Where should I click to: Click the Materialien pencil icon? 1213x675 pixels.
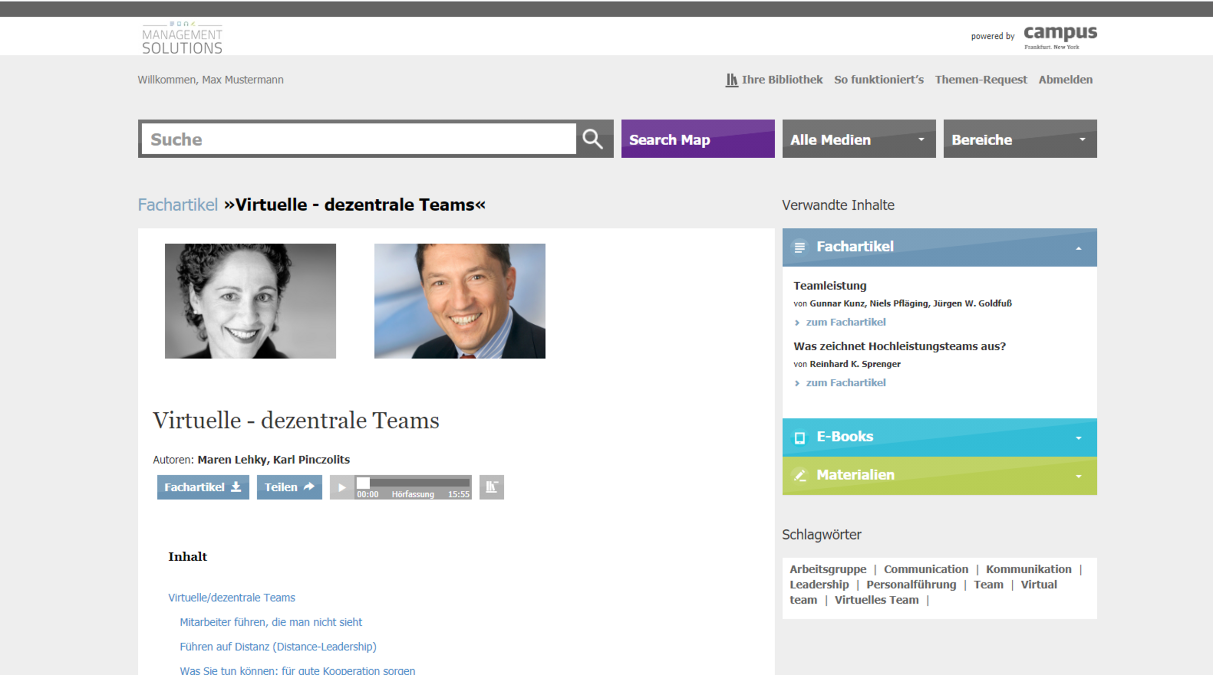coord(800,475)
